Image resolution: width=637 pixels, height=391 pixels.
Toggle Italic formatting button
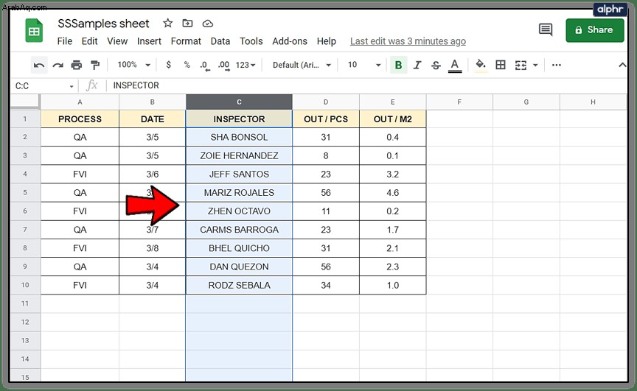point(417,65)
